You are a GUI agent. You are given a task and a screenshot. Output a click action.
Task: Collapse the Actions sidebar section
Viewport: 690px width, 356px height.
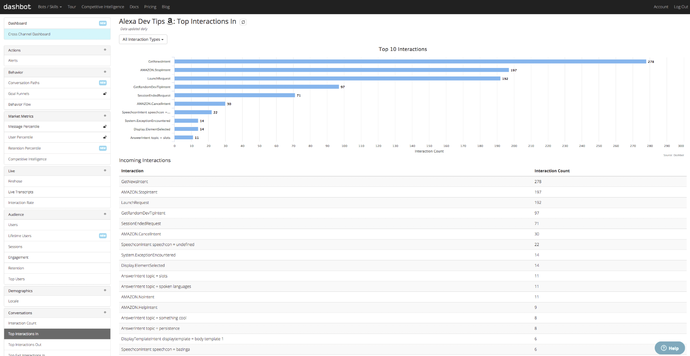click(105, 50)
